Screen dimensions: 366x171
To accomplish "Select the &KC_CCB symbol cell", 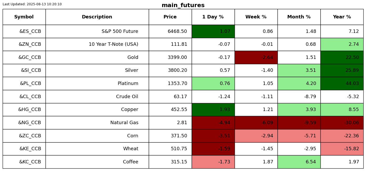I will click(x=24, y=162).
